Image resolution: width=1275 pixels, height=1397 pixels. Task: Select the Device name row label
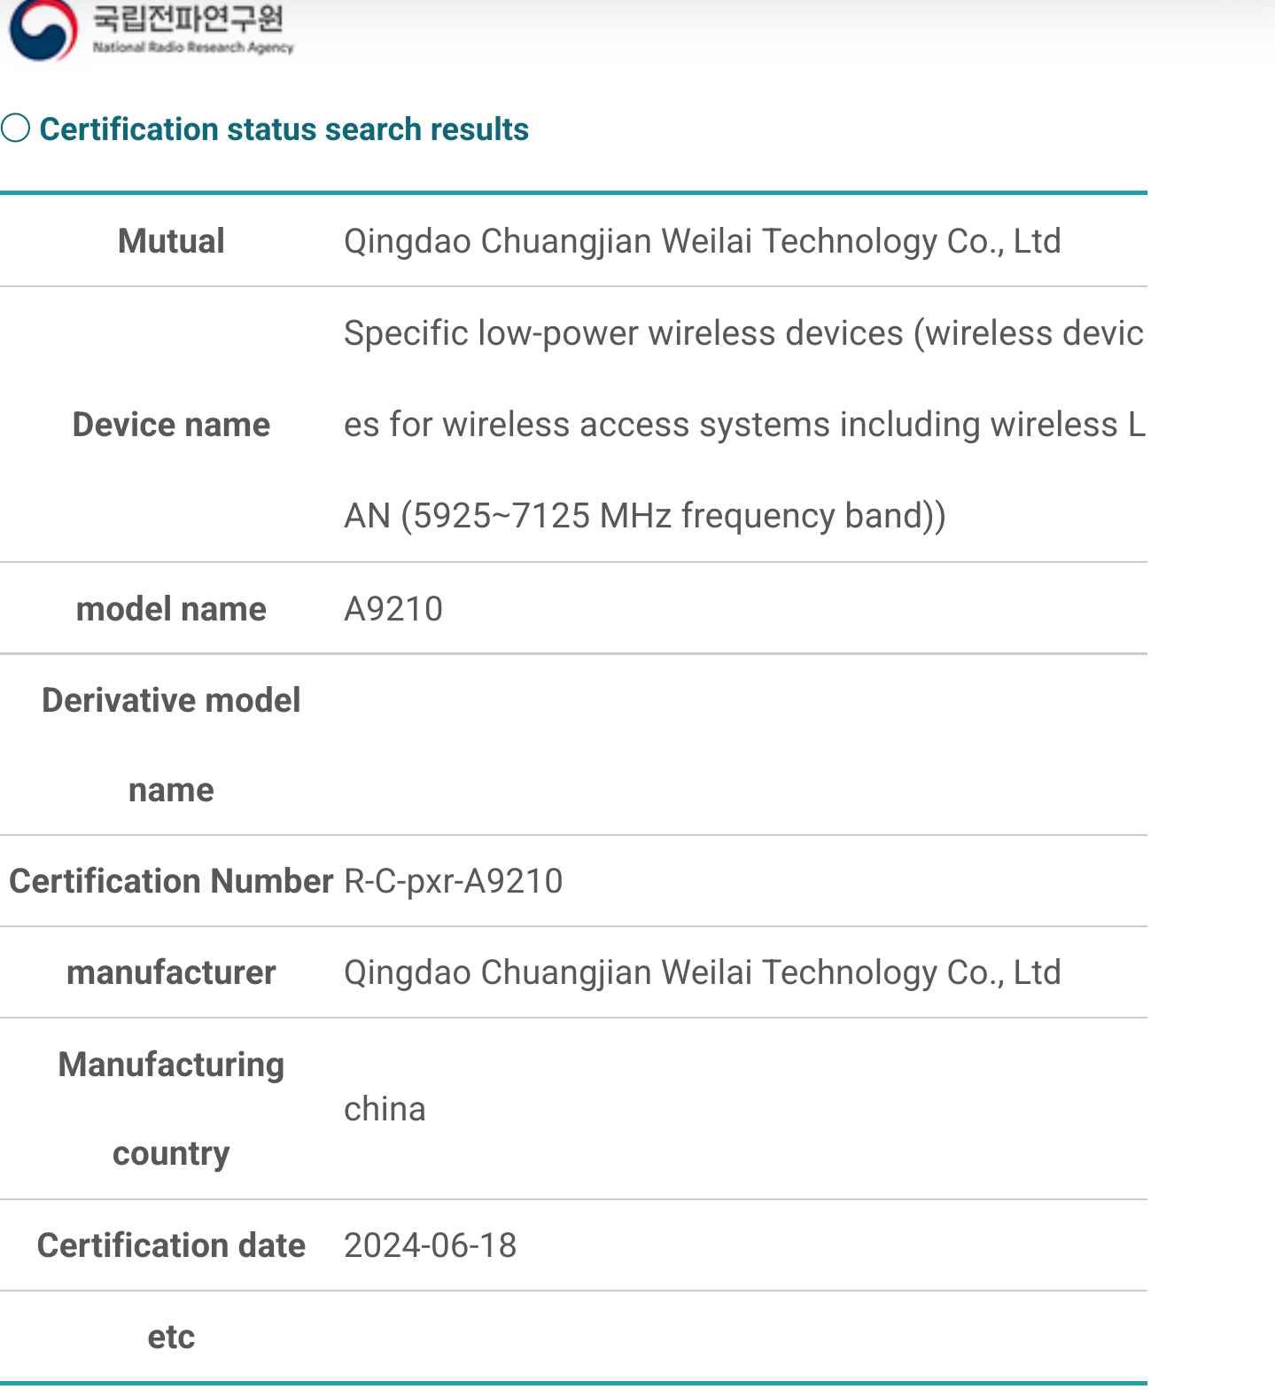point(171,425)
